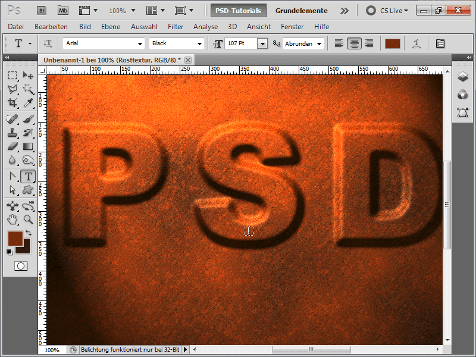Reset default foreground and background colors
Viewport: 476px width, 357px height.
[x=10, y=252]
